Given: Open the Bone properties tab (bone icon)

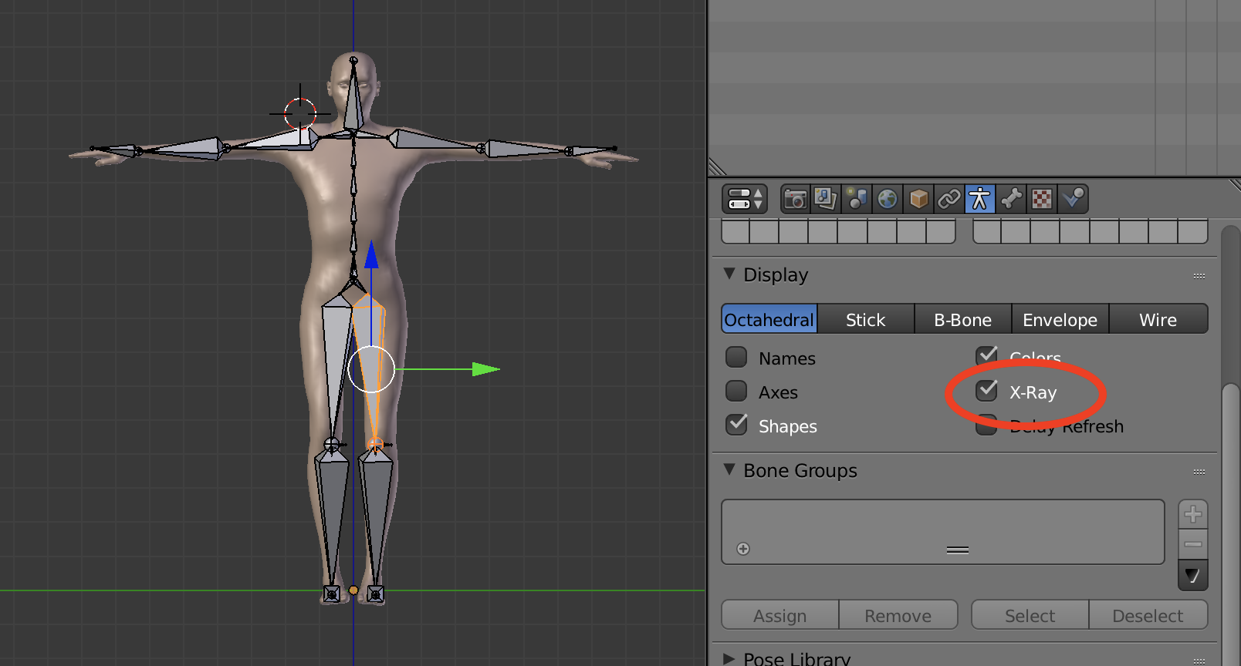Looking at the screenshot, I should coord(1011,199).
